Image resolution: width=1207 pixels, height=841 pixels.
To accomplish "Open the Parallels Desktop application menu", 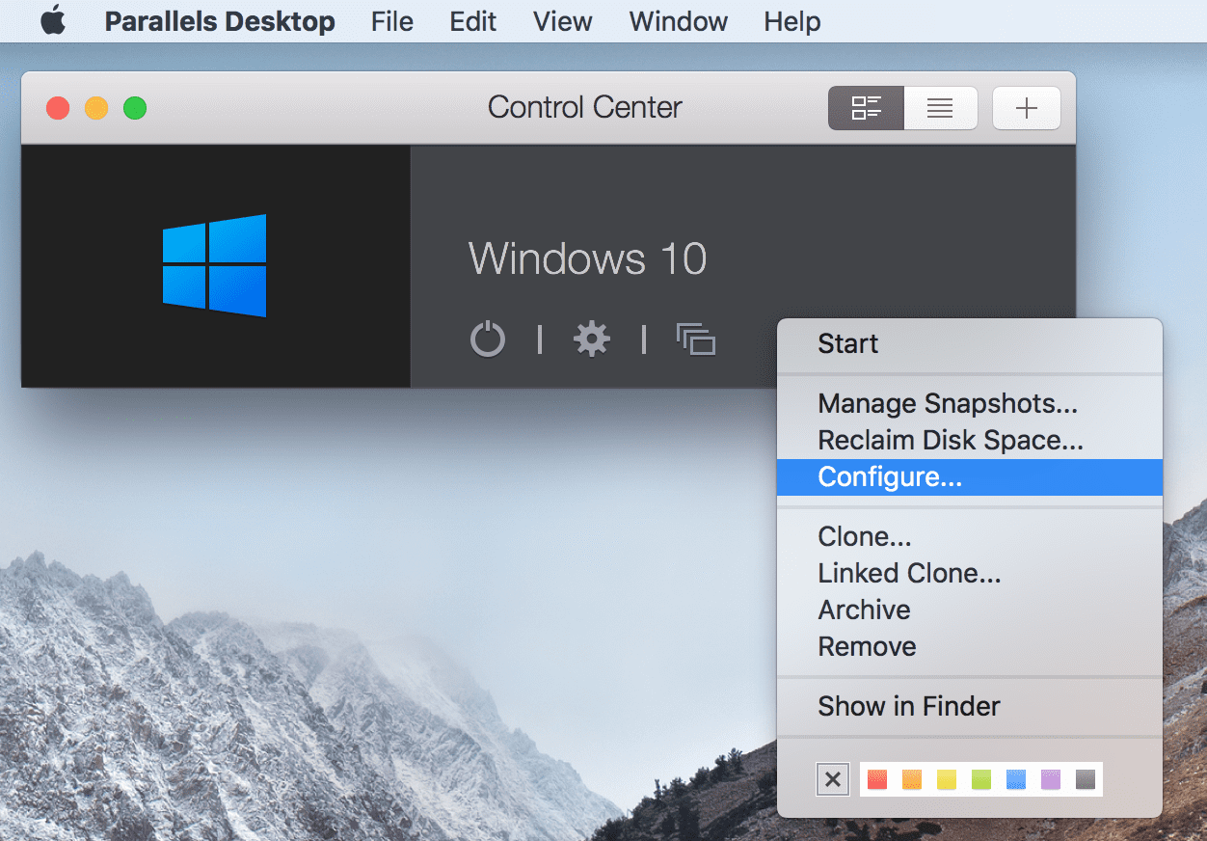I will tap(220, 21).
